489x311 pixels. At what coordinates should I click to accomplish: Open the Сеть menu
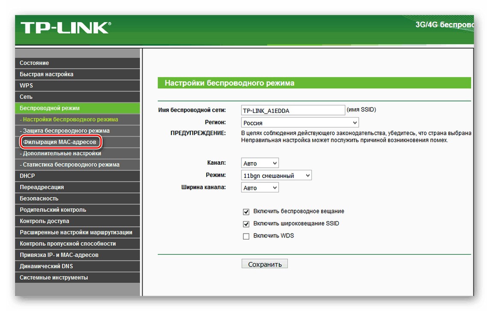pyautogui.click(x=78, y=97)
